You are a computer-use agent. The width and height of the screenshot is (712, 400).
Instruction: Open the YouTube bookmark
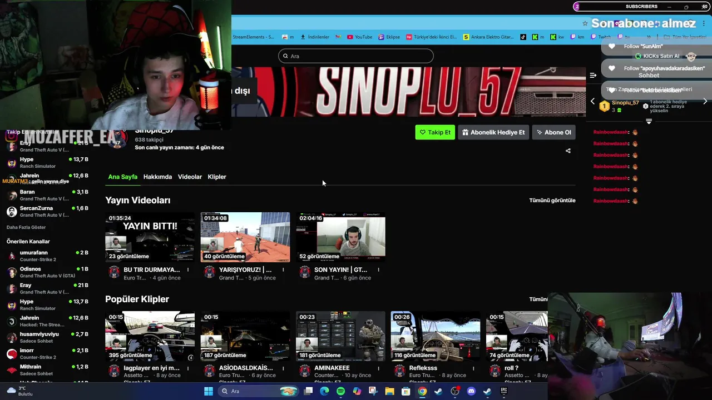(359, 37)
